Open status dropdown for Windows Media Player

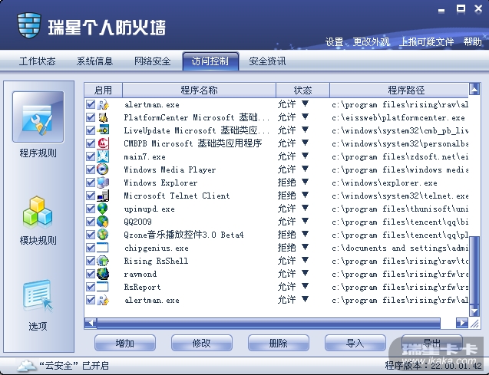tap(305, 169)
